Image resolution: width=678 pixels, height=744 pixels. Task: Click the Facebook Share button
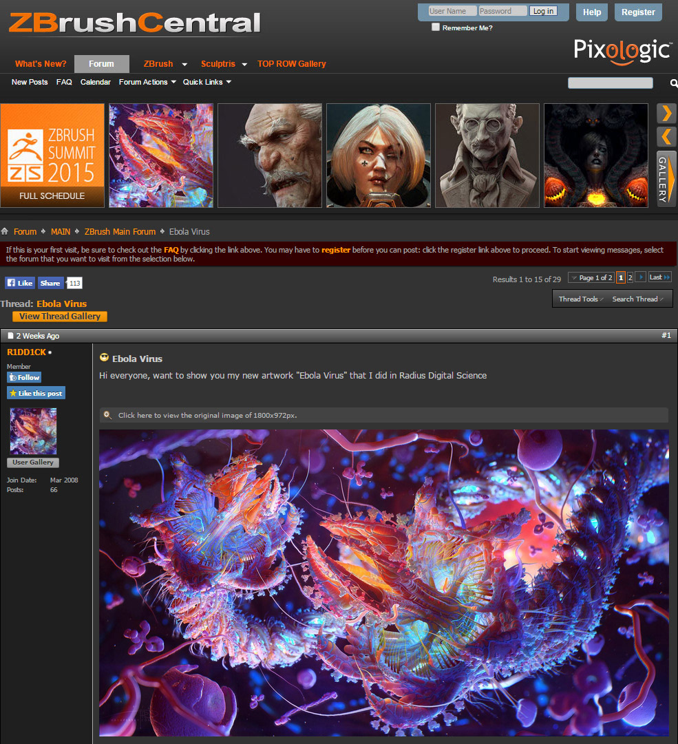50,283
